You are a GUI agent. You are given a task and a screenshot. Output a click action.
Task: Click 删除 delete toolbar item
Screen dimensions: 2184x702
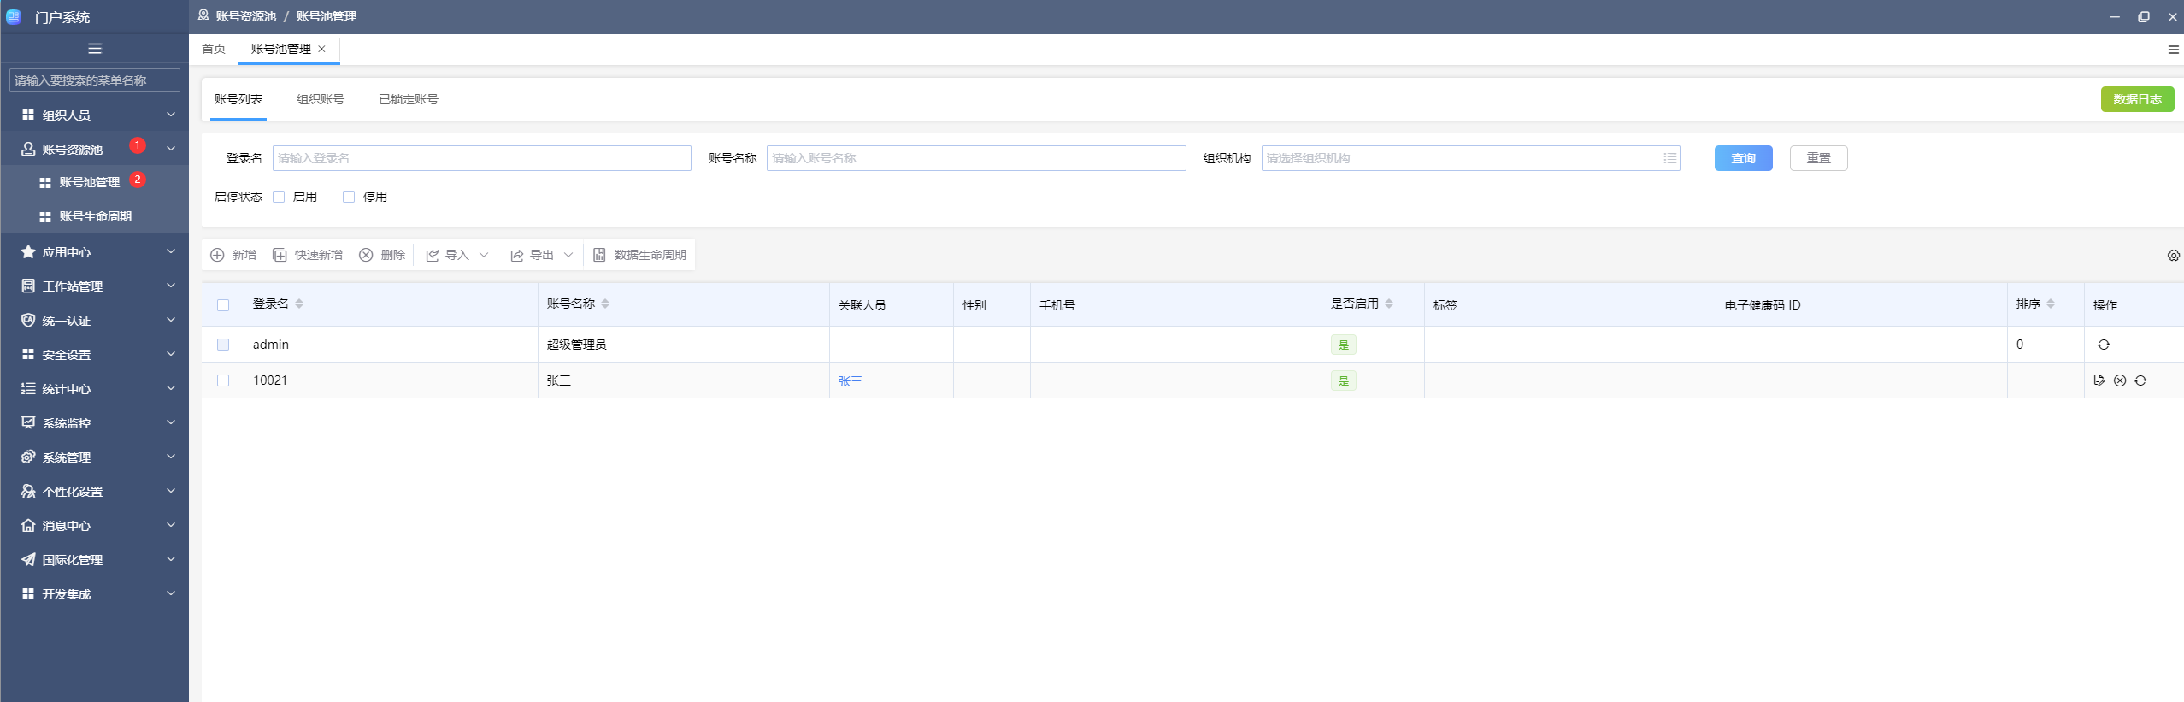click(x=382, y=255)
